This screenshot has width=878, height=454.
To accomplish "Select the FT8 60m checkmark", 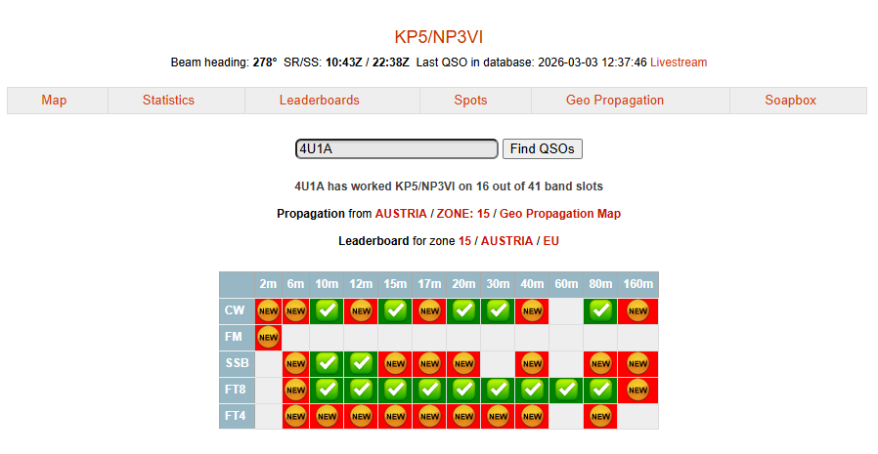I will click(x=566, y=390).
